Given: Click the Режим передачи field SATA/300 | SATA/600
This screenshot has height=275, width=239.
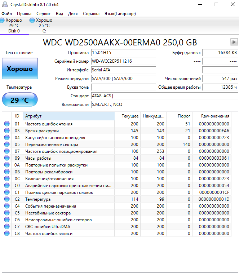Looking at the screenshot, I should (x=123, y=79).
